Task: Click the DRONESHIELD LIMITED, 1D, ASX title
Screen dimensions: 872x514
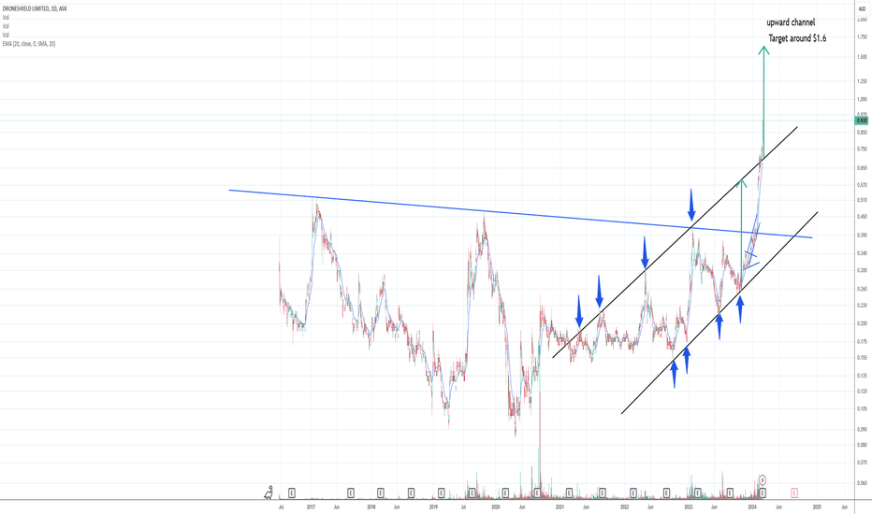Action: [35, 9]
